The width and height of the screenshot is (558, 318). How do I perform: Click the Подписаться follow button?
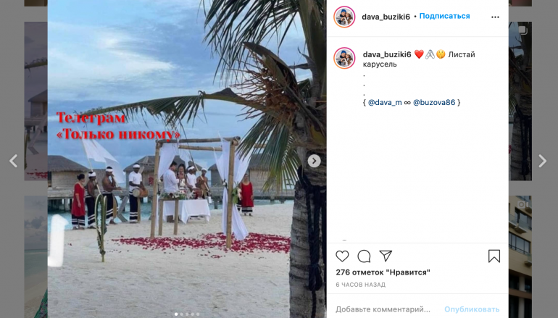444,16
